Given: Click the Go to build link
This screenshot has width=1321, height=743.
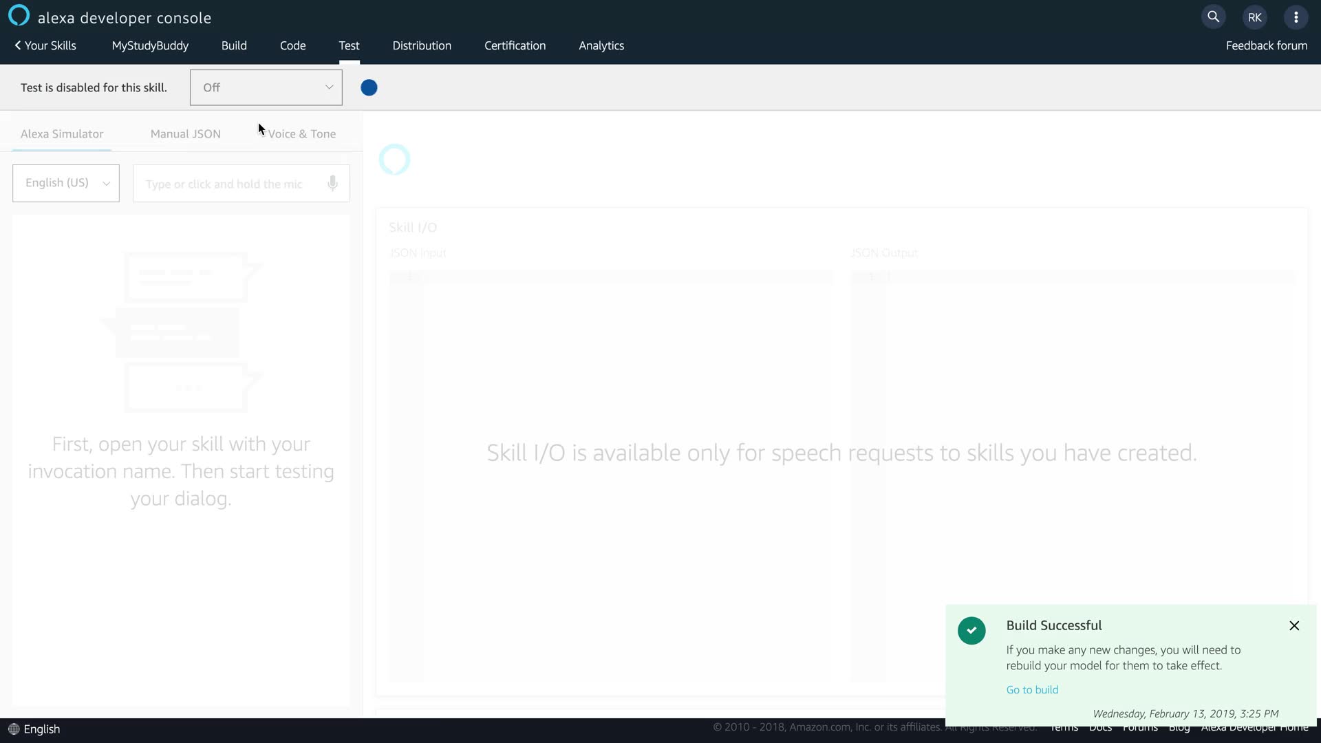Looking at the screenshot, I should click(x=1032, y=689).
